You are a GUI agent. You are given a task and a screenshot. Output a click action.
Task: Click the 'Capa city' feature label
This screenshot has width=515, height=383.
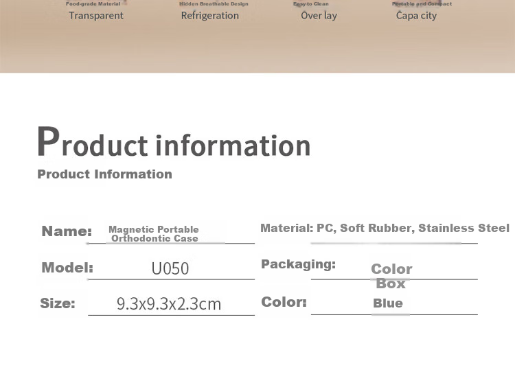(416, 15)
